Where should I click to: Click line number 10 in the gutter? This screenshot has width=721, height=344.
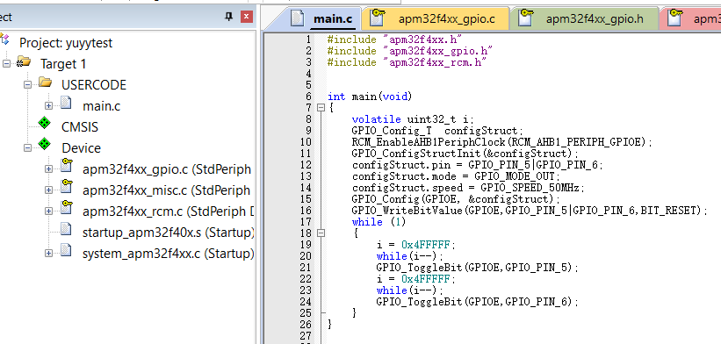click(x=306, y=142)
